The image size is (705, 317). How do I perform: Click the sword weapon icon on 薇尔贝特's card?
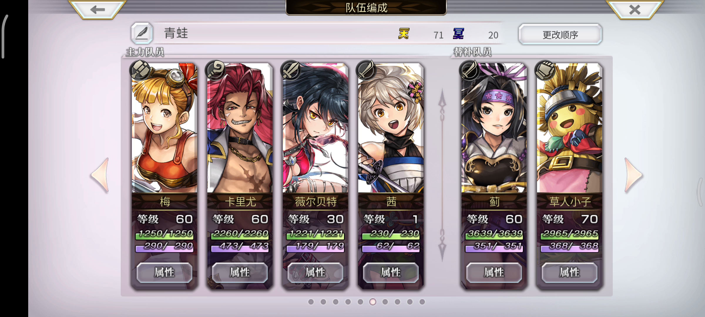[291, 70]
